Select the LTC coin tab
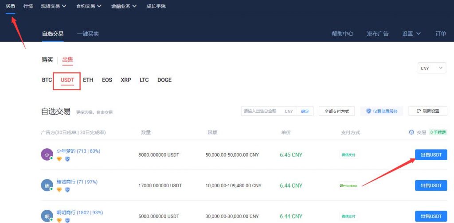 click(144, 80)
